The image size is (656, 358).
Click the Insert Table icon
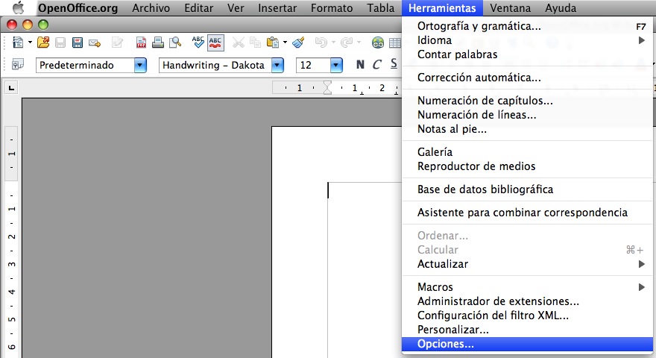click(395, 43)
